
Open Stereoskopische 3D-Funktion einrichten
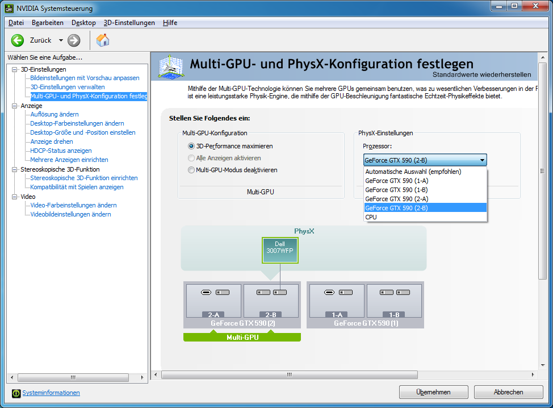point(84,178)
